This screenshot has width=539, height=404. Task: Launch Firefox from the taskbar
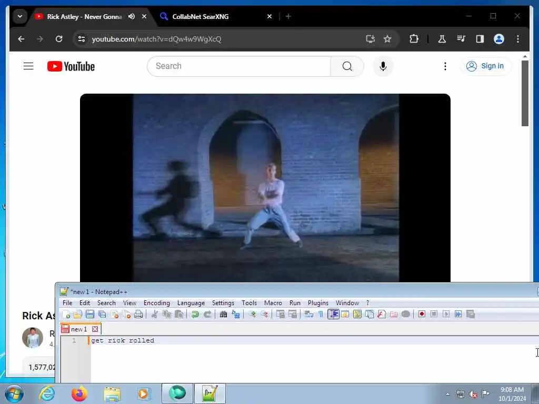(79, 393)
